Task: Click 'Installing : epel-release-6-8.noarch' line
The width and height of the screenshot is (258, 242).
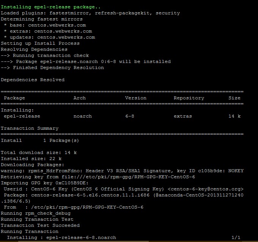Action: (x=61, y=238)
